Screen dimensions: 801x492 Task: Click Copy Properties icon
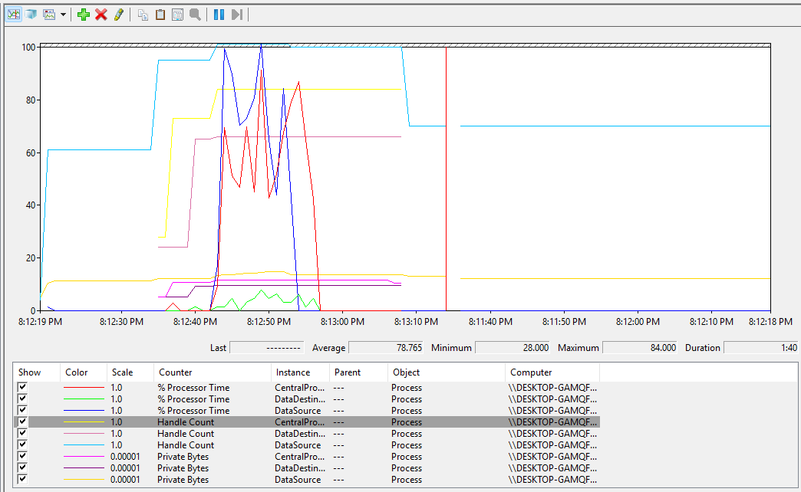(x=143, y=15)
